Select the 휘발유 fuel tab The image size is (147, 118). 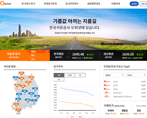pyautogui.click(x=39, y=51)
